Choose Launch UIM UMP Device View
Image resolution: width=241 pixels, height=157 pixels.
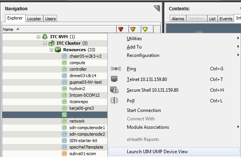174,152
